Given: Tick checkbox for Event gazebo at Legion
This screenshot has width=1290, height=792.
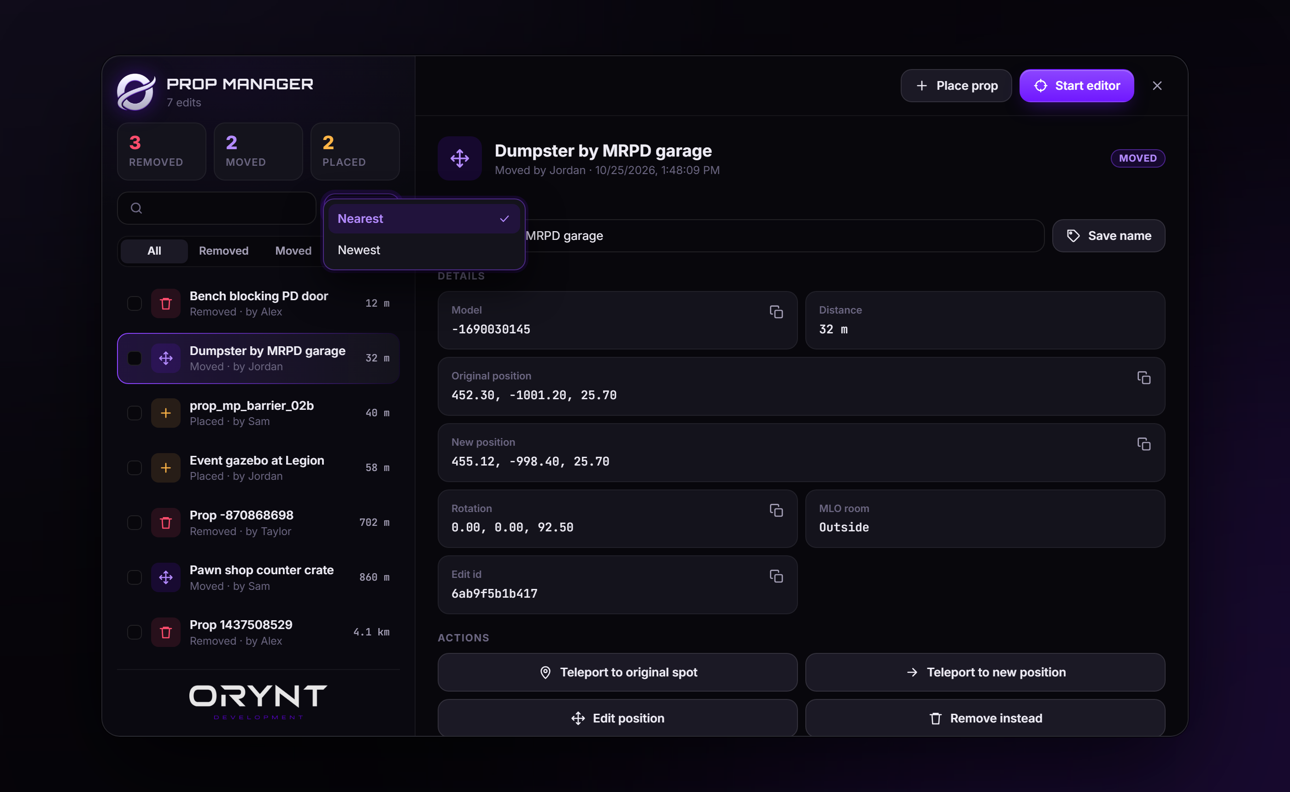Looking at the screenshot, I should (x=135, y=468).
